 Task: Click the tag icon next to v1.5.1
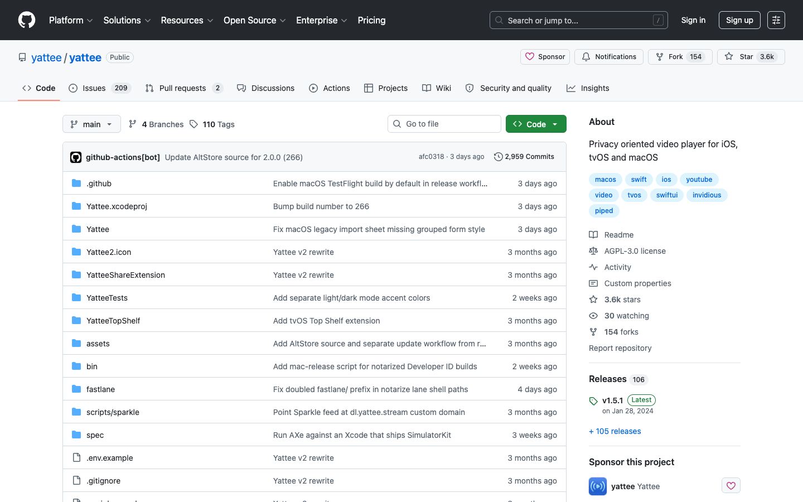[593, 401]
